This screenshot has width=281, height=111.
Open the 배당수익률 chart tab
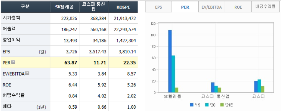pyautogui.click(x=265, y=7)
